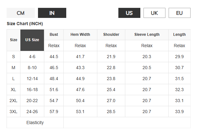Select the Hem Width column header

[80, 35]
